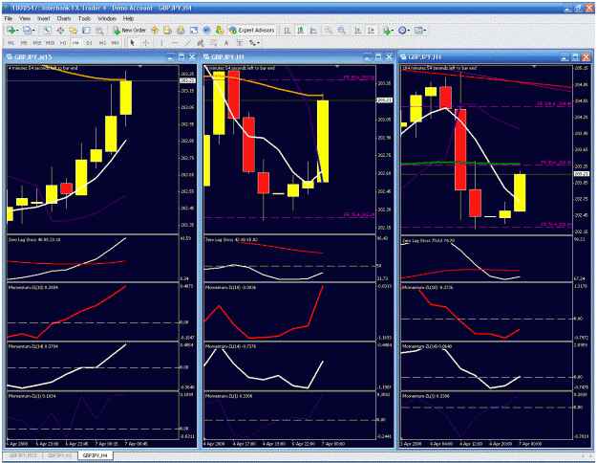
Task: Switch to line chart display icon
Action: click(313, 30)
